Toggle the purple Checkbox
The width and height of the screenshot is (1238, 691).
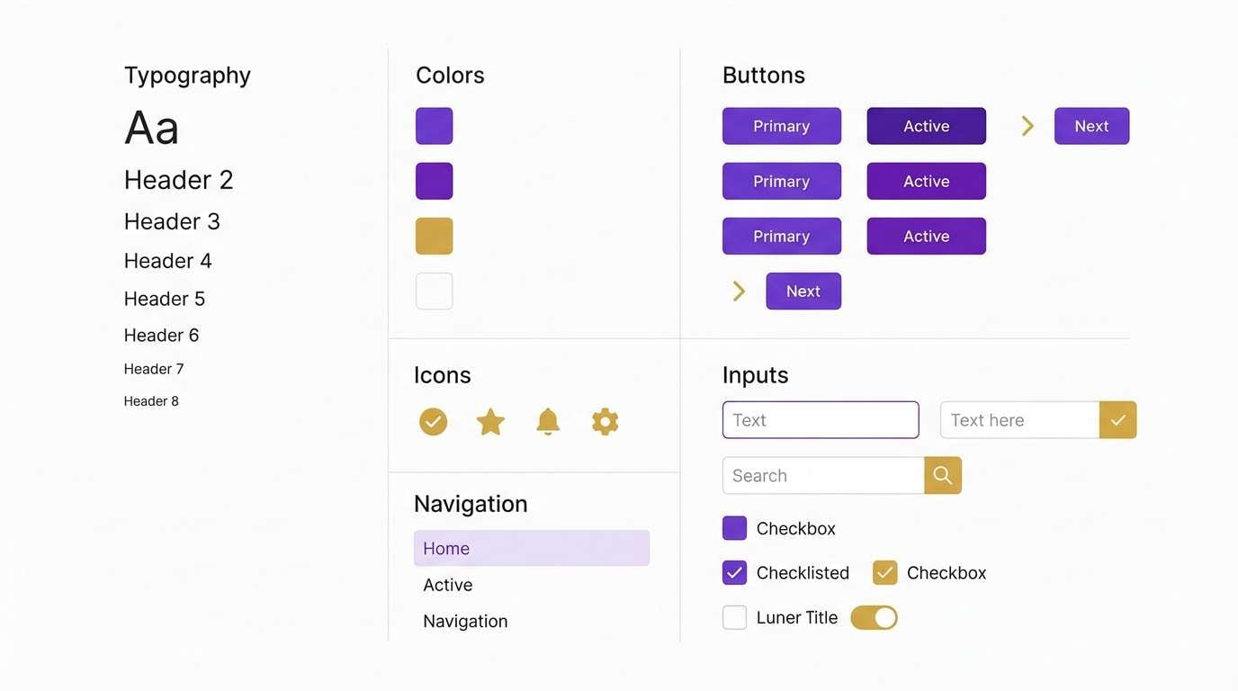pos(734,527)
